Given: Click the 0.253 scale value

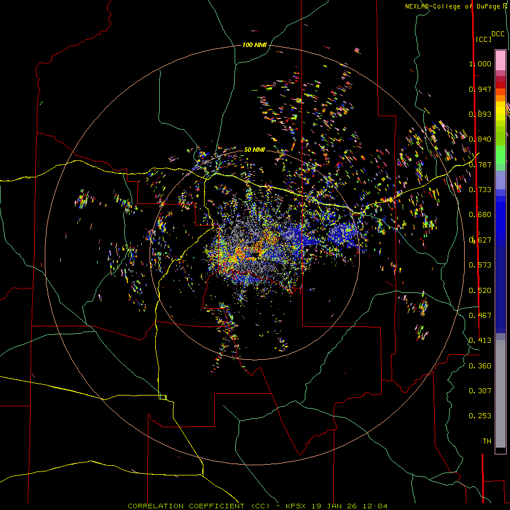Looking at the screenshot, I should [x=480, y=416].
